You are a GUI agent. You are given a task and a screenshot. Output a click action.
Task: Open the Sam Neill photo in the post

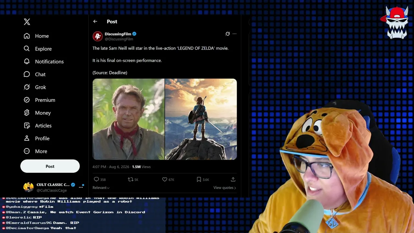coord(128,119)
